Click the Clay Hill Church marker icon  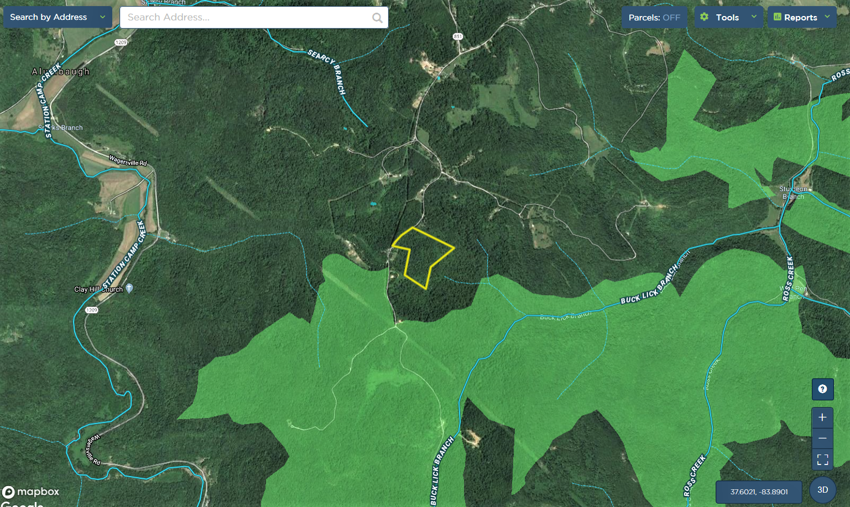129,288
